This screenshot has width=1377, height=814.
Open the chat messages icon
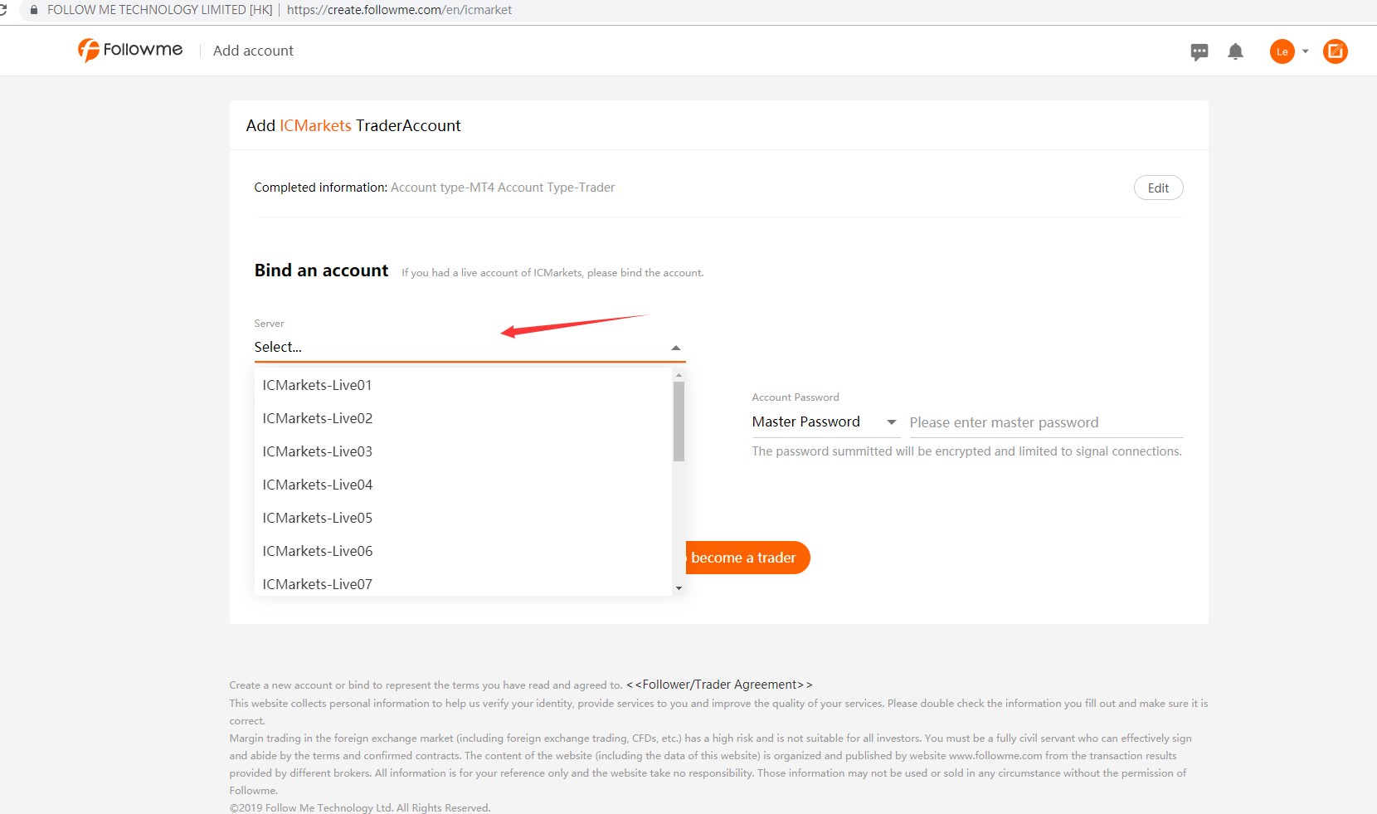point(1199,51)
